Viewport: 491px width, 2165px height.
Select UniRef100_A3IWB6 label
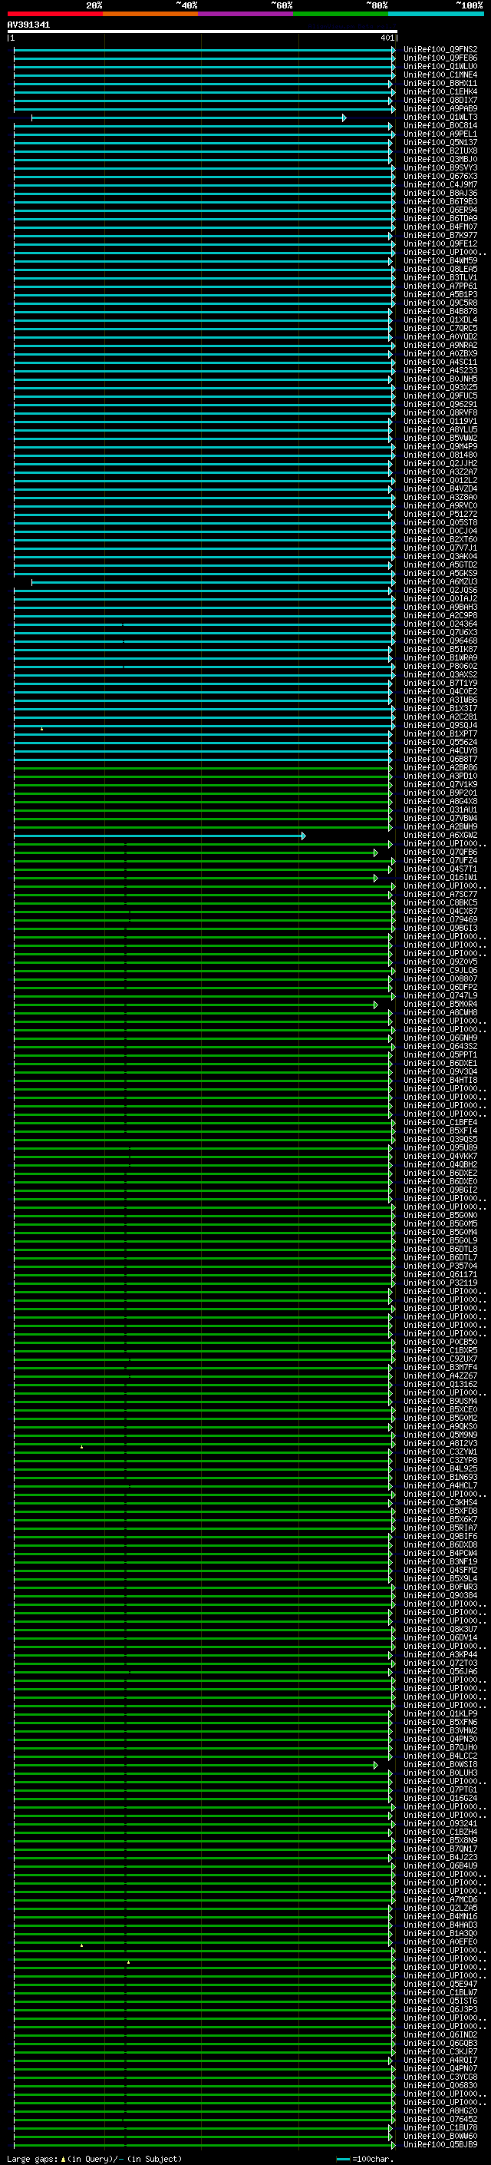click(440, 700)
